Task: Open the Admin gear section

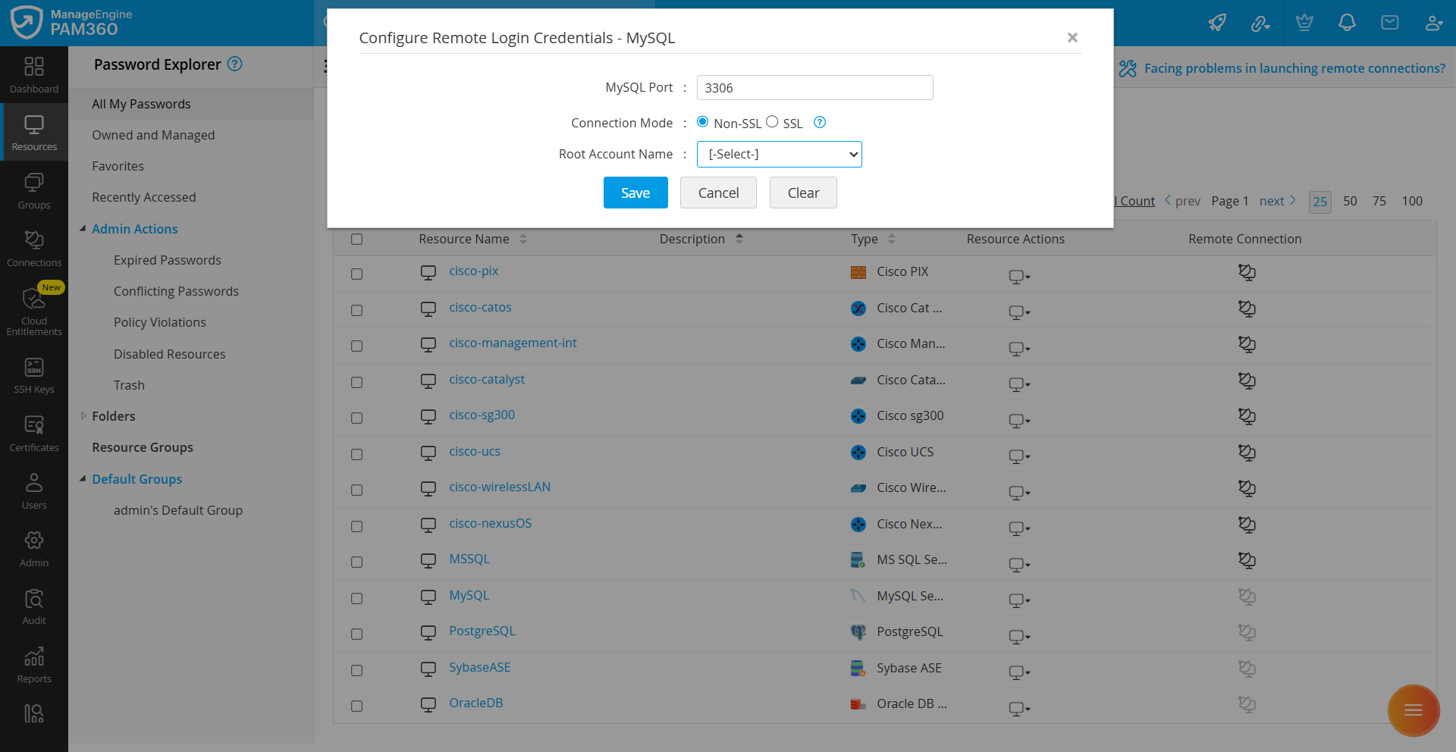Action: pyautogui.click(x=34, y=549)
